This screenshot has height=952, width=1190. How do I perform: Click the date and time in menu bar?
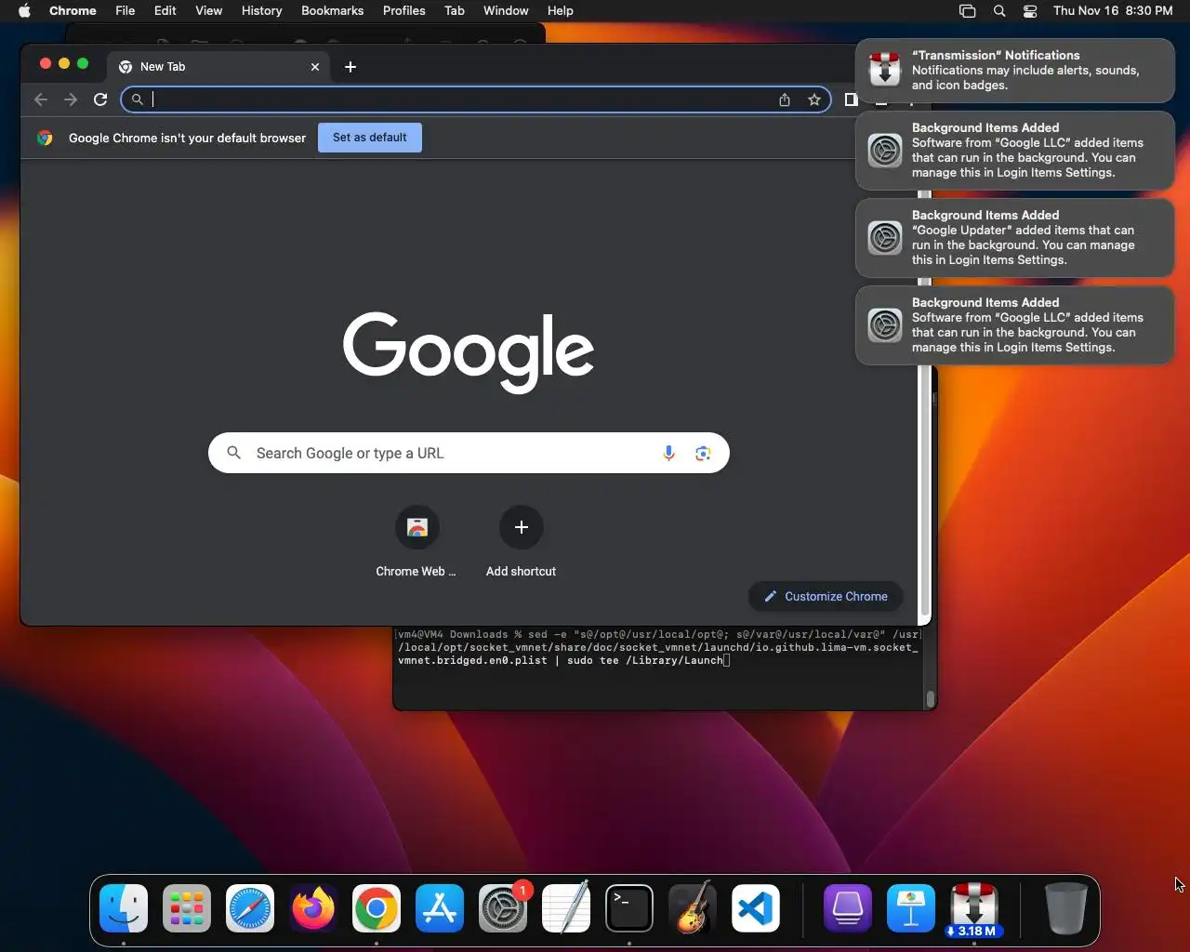1113,11
